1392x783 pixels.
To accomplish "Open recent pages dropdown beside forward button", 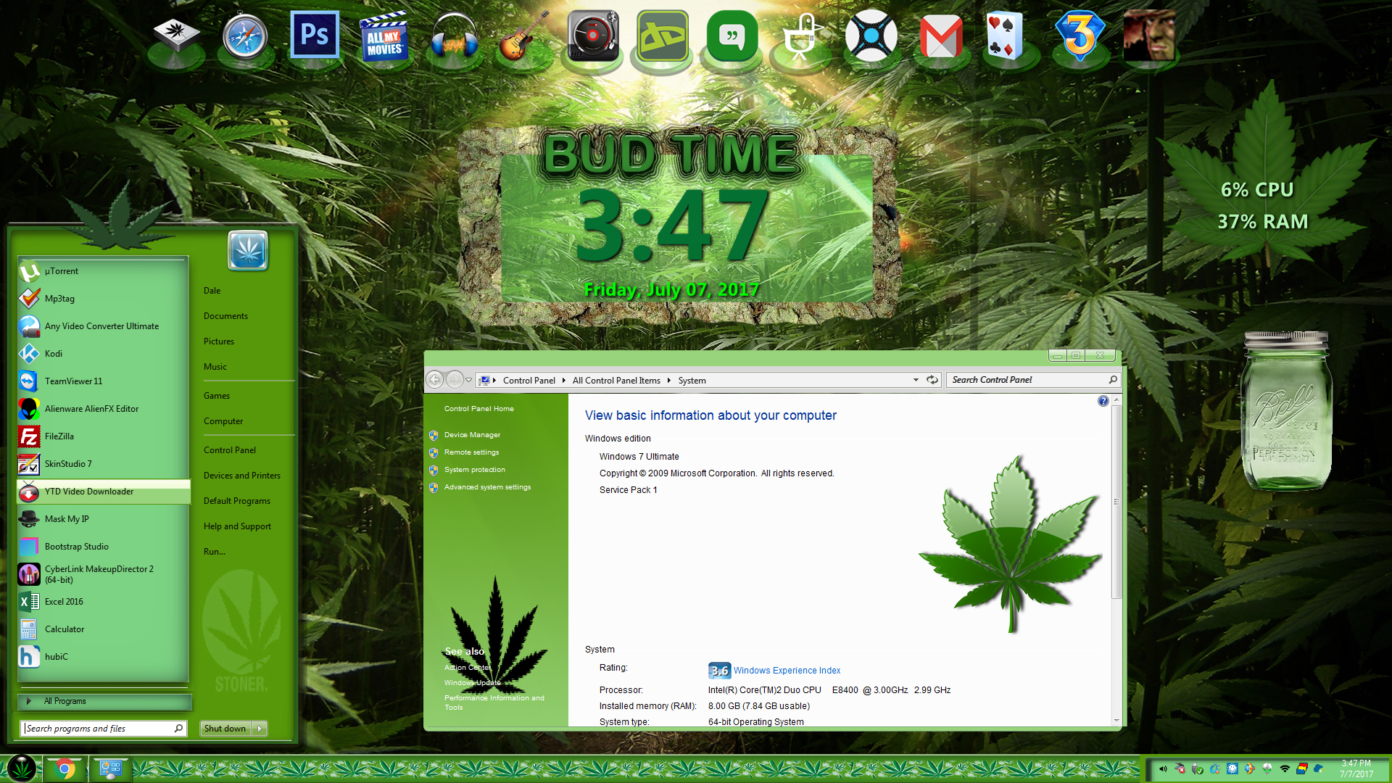I will point(469,380).
